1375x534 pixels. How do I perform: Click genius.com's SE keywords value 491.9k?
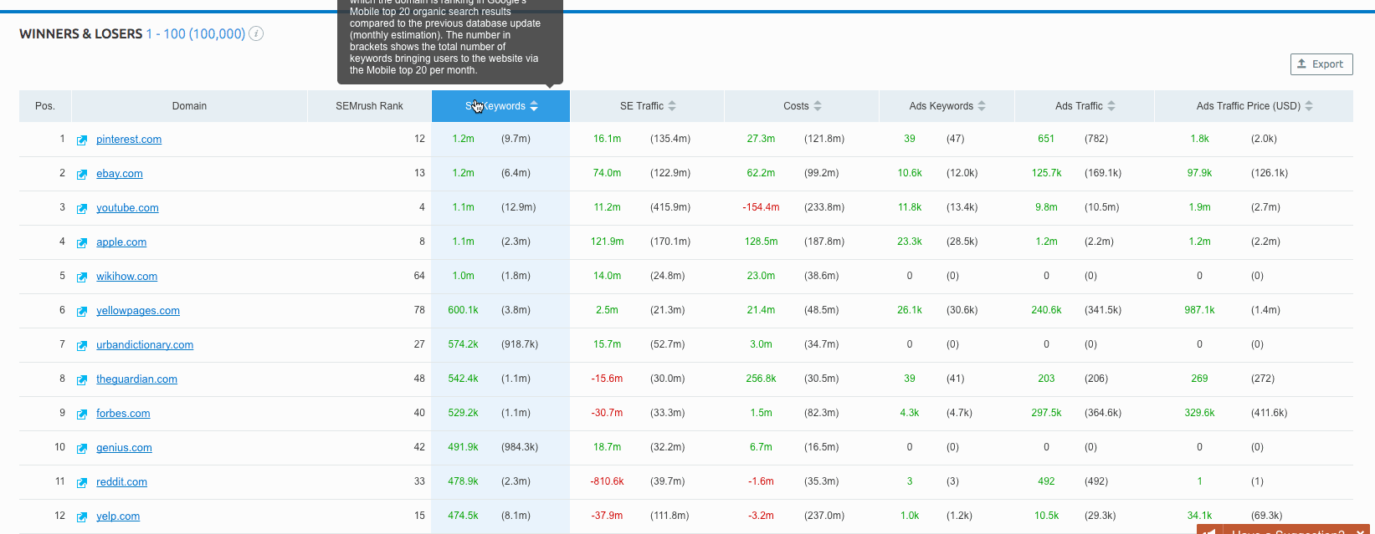click(x=463, y=447)
